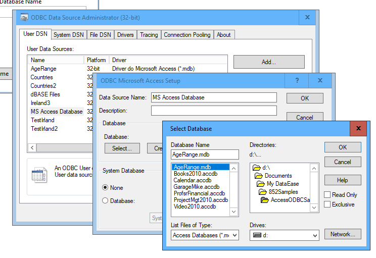Select the My DataEase folder
376x258 pixels.
coord(277,184)
